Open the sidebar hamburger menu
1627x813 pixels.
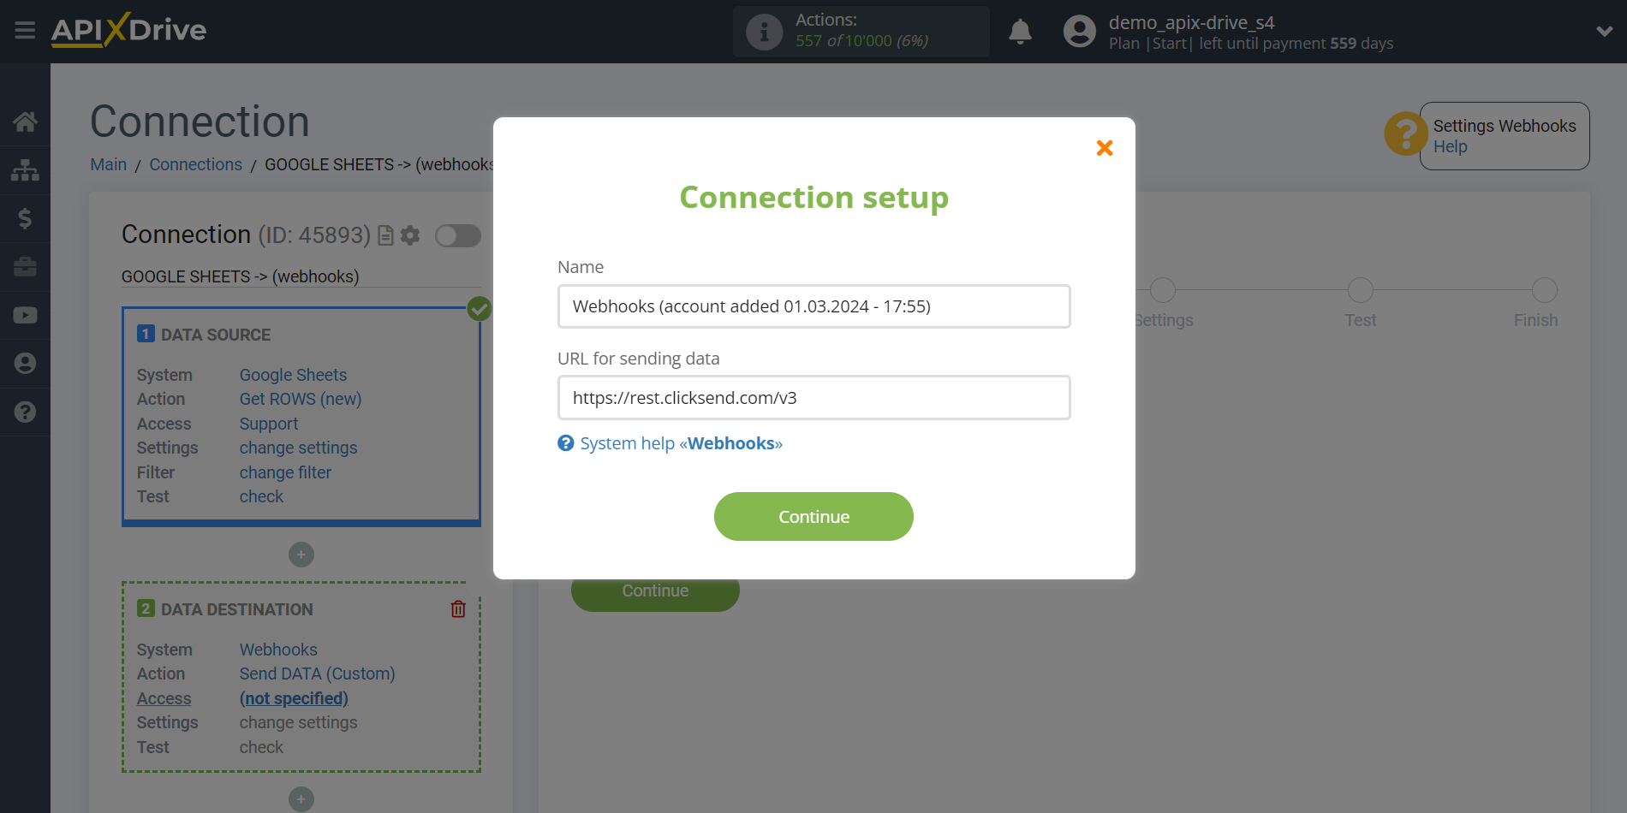[25, 31]
